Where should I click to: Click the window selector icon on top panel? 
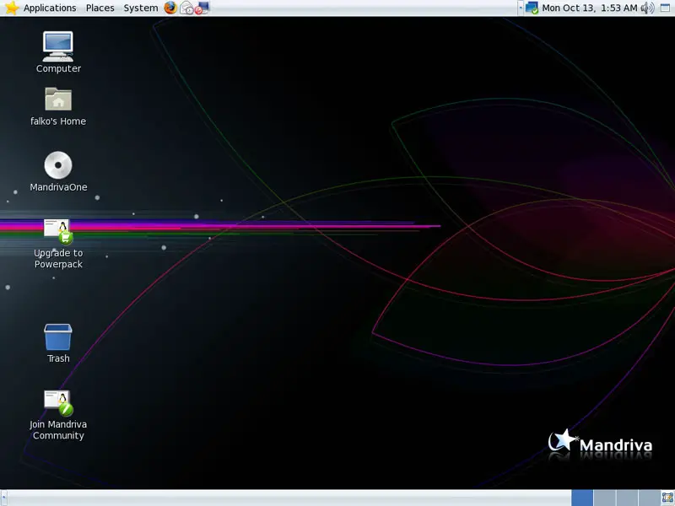[665, 8]
